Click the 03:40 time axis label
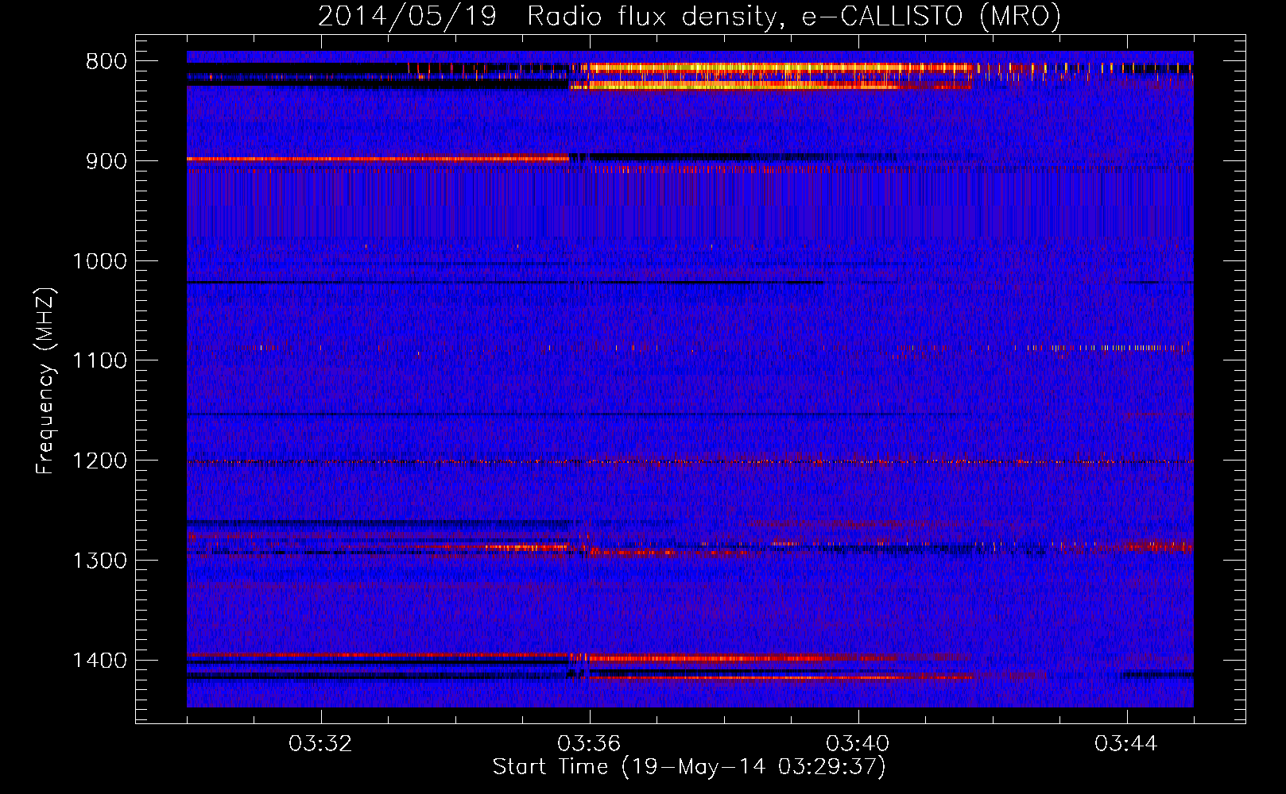The width and height of the screenshot is (1286, 794). (858, 744)
